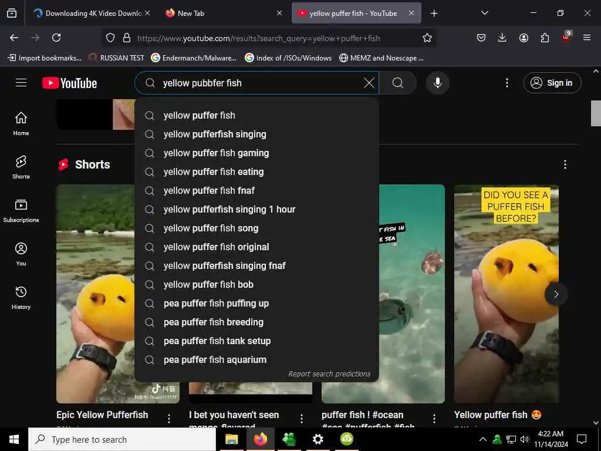Open Index of /ISOs/Windows bookmark
Viewport: 601px width, 451px height.
pos(288,58)
